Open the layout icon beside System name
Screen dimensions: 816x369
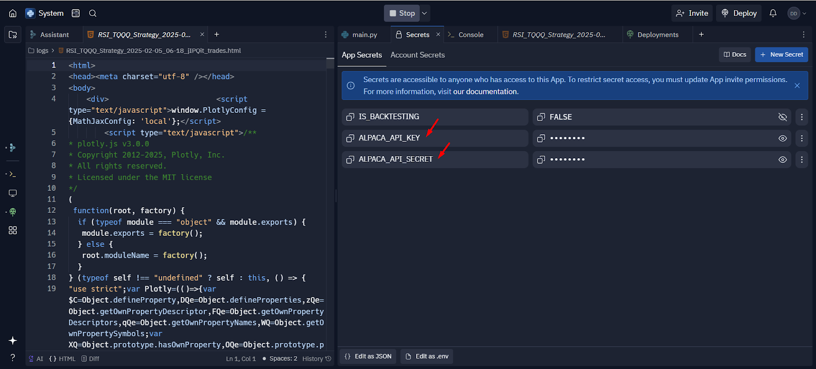(x=76, y=13)
